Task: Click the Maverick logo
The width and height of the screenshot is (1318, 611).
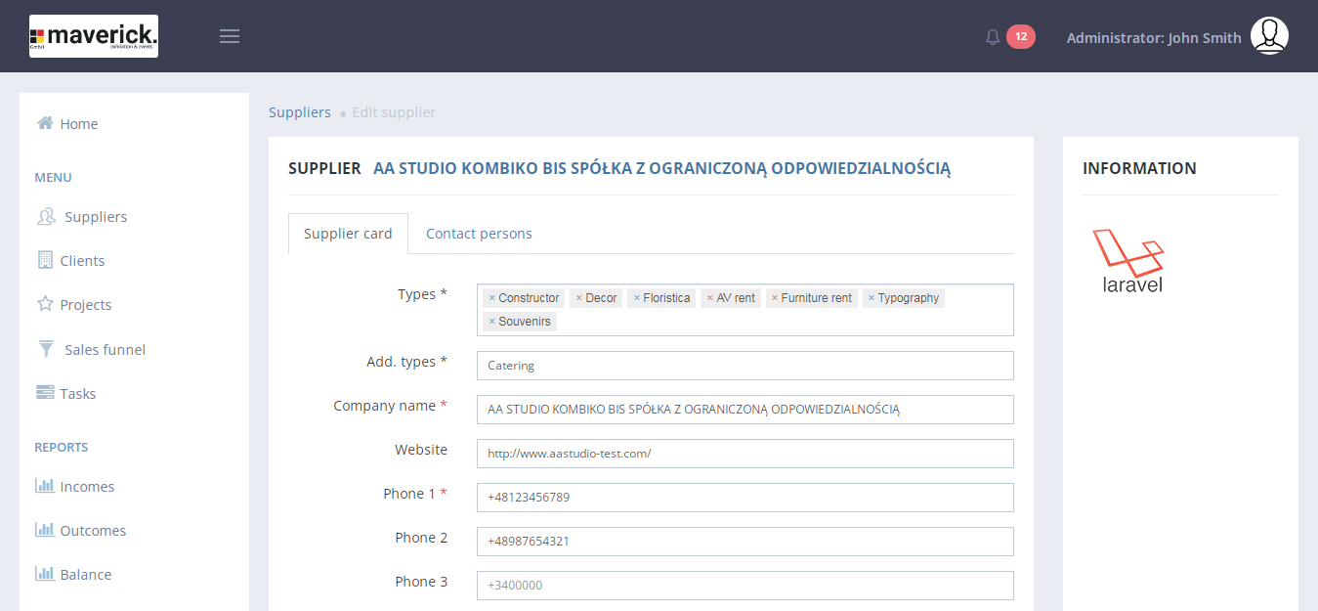Action: tap(94, 36)
